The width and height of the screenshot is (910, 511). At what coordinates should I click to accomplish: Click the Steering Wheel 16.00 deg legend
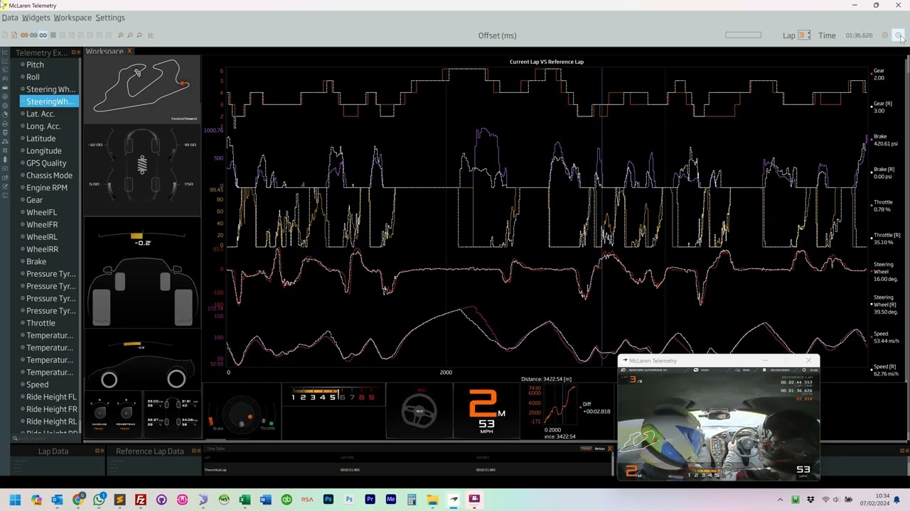885,272
